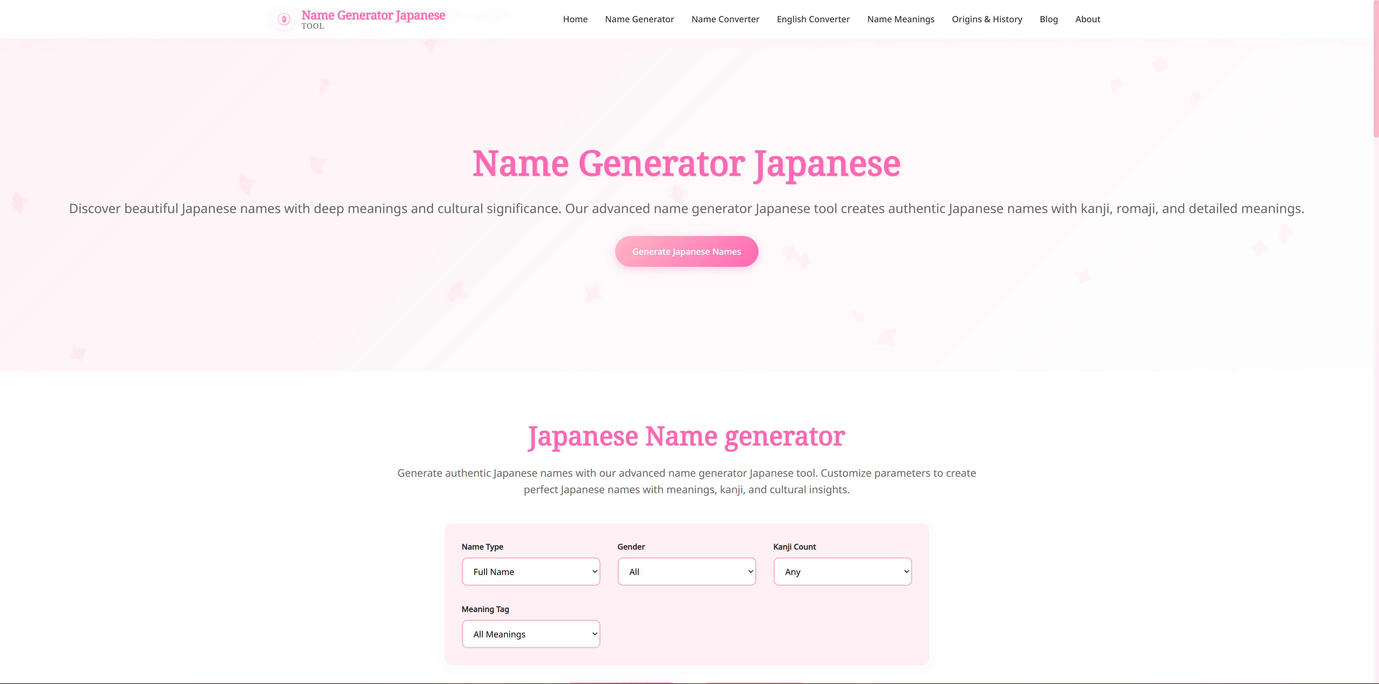Visit the English Converter section
This screenshot has width=1379, height=684.
coord(813,19)
